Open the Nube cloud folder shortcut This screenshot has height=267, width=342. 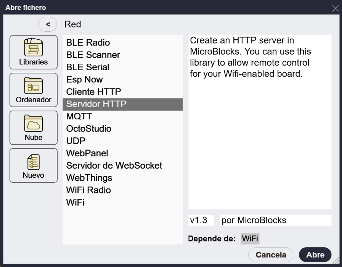(34, 128)
